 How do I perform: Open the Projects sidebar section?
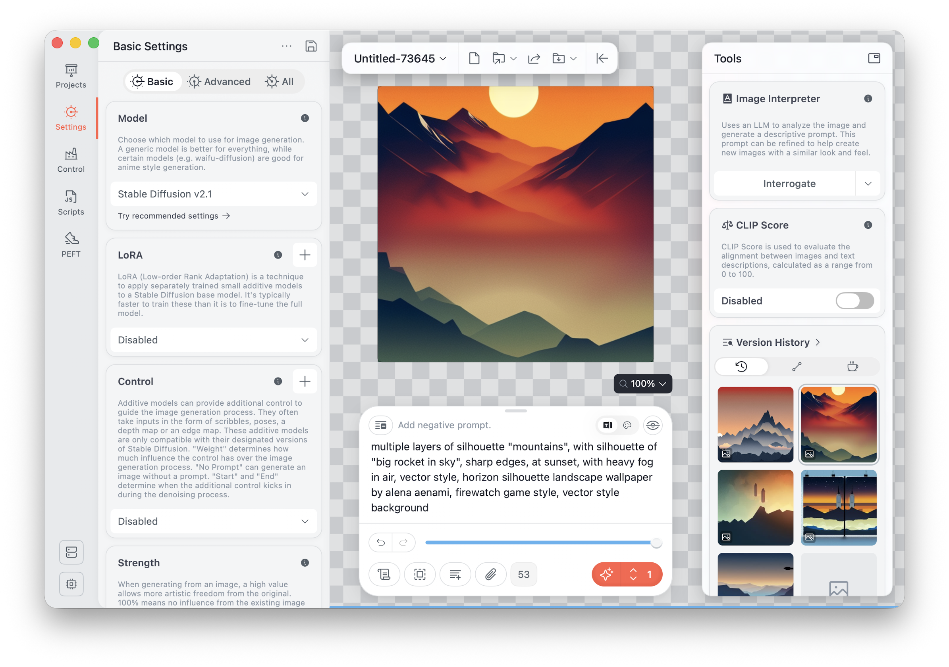(71, 77)
